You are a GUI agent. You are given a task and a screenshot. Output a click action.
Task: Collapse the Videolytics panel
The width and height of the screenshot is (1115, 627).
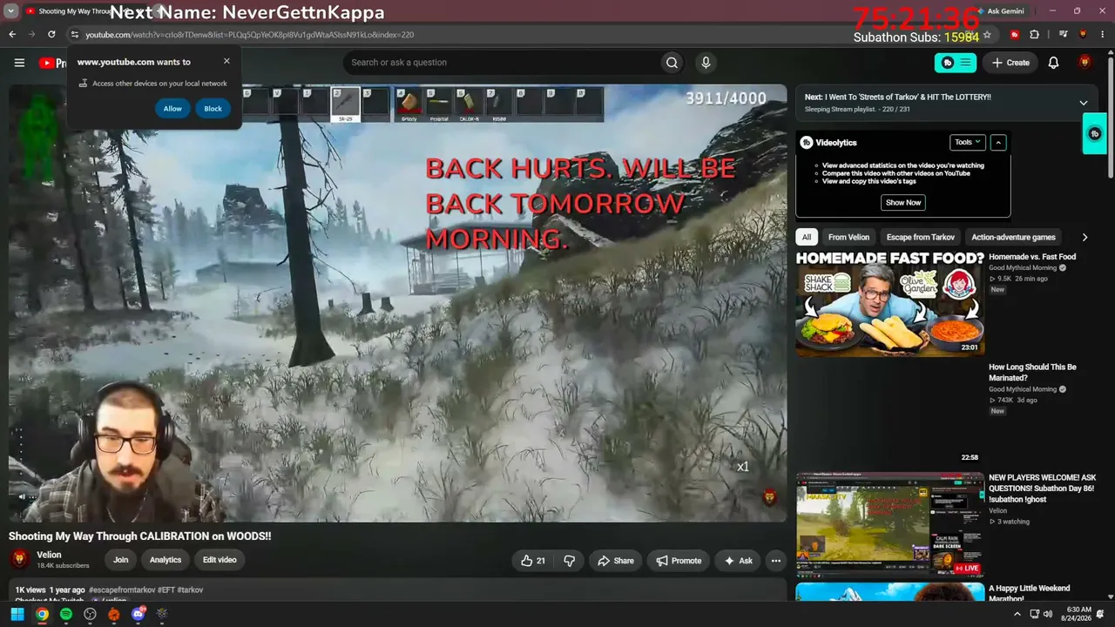click(x=998, y=142)
